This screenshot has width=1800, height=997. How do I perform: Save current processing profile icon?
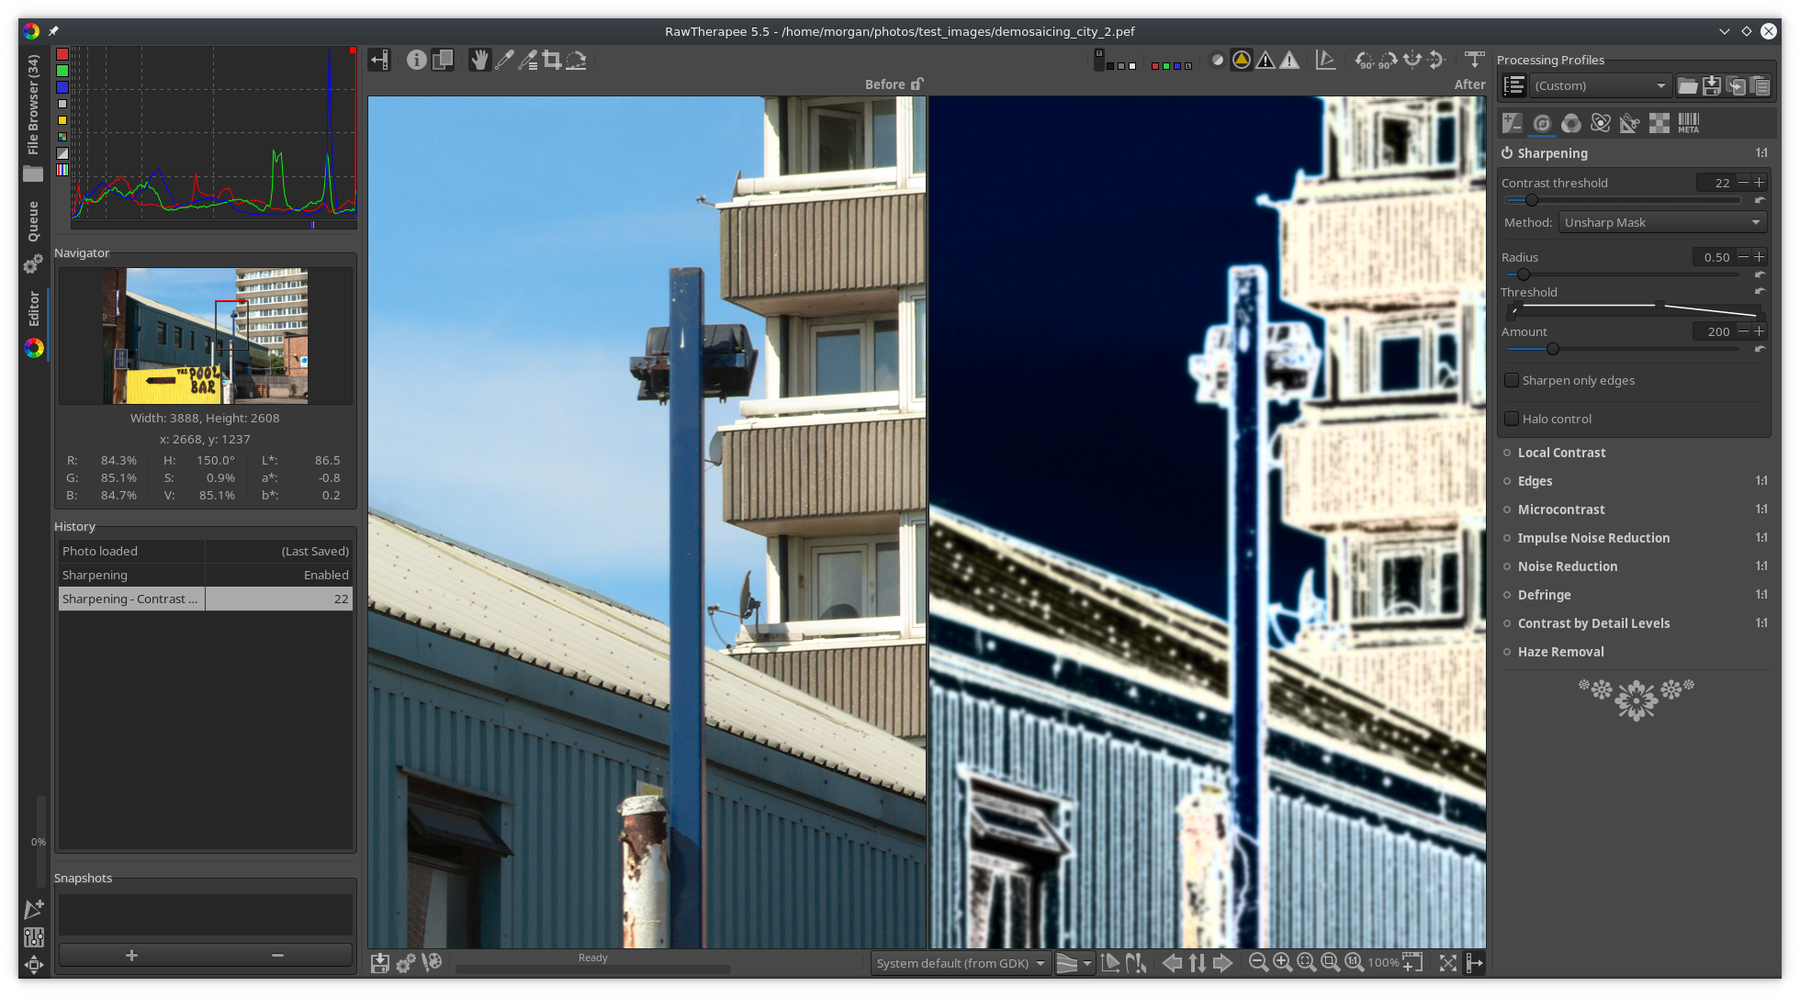tap(1712, 86)
